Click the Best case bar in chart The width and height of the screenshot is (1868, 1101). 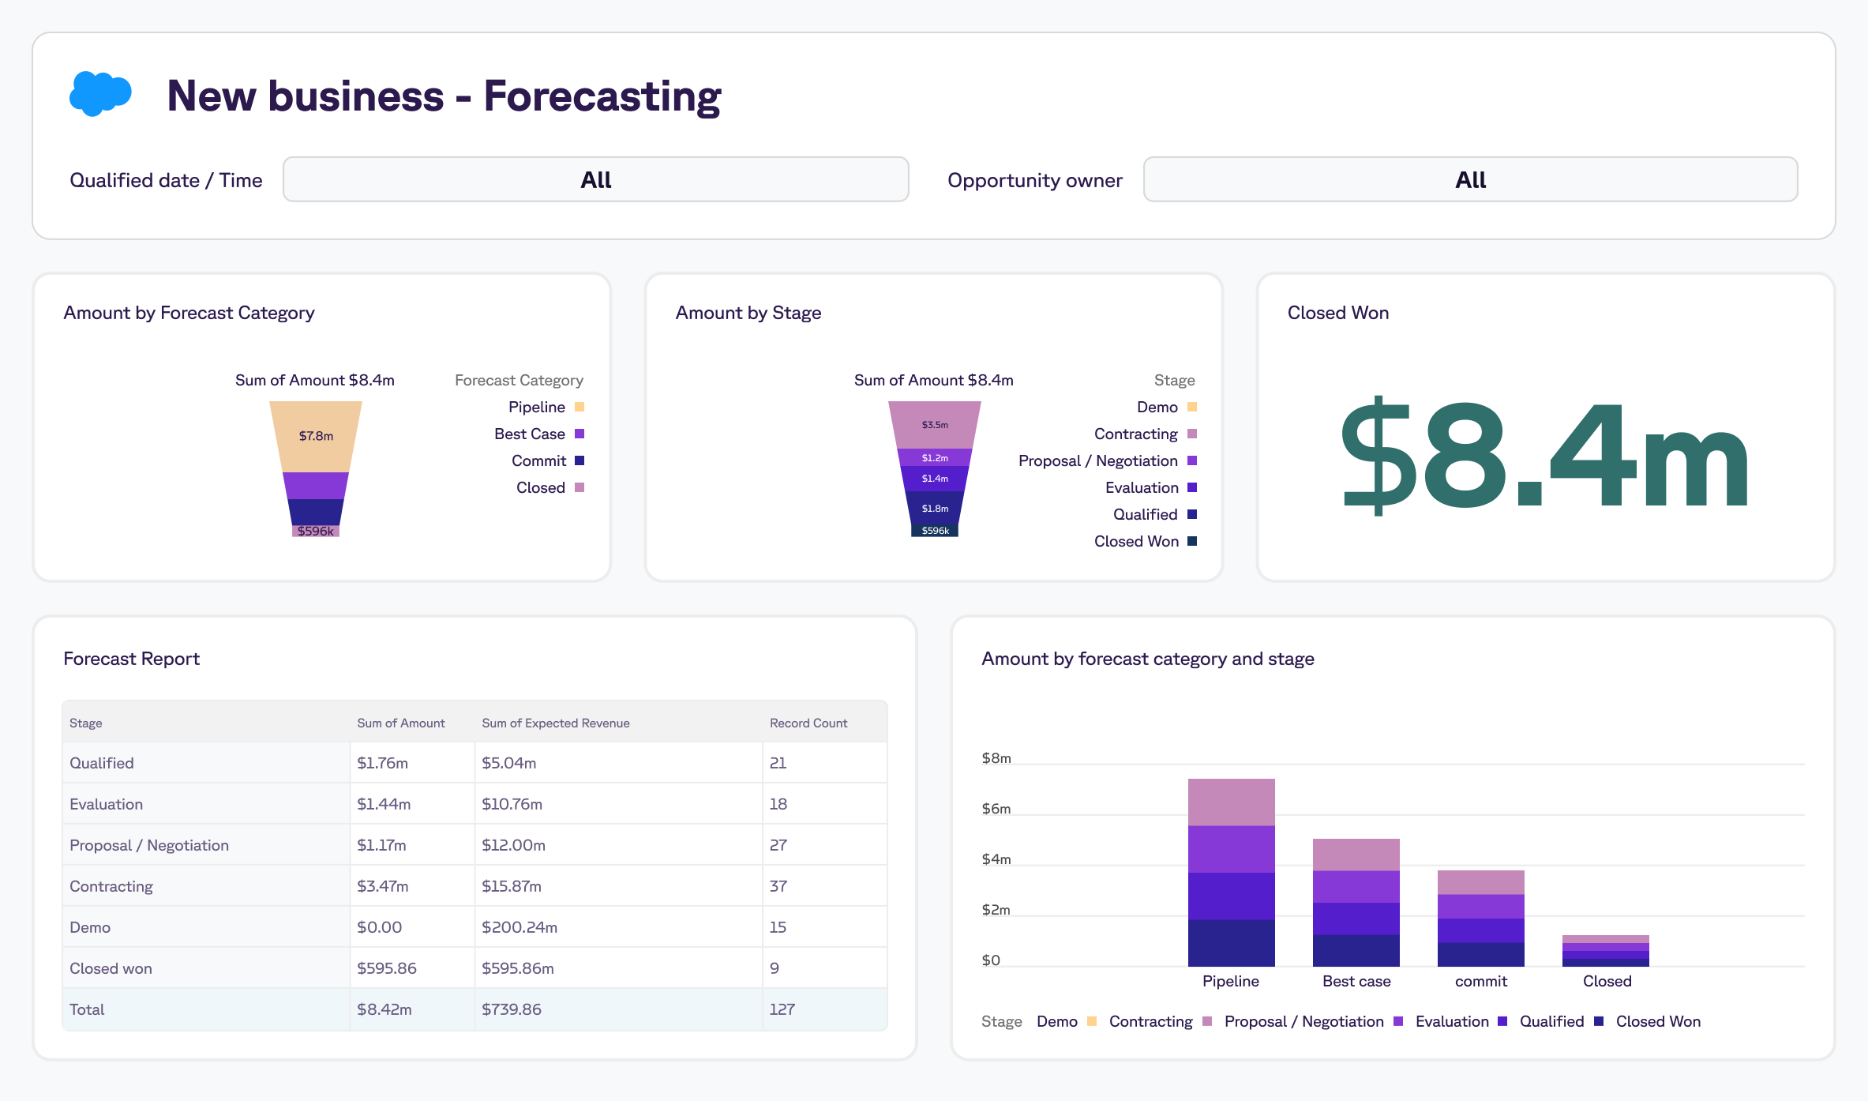coord(1356,902)
